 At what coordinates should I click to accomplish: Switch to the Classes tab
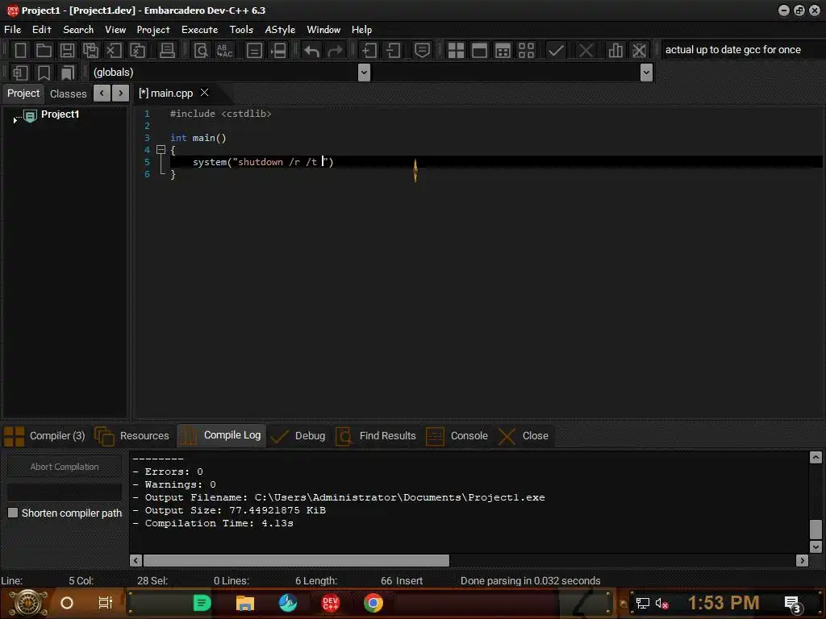[68, 93]
